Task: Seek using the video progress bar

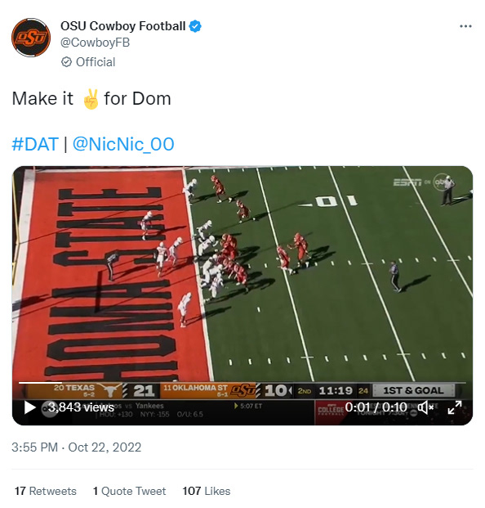Action: pos(242,383)
